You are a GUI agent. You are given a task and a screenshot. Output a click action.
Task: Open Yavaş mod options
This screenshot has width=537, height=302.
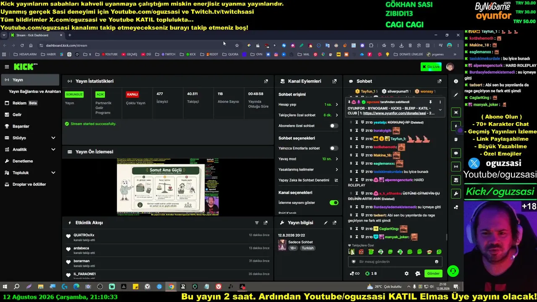pos(308,159)
